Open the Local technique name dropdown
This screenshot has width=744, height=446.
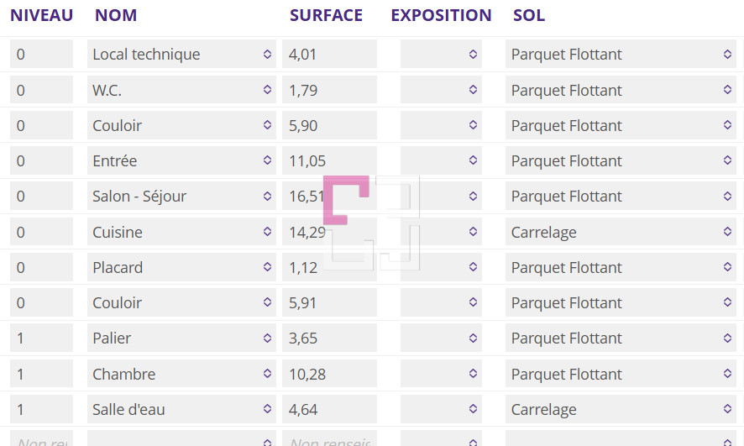(x=181, y=54)
